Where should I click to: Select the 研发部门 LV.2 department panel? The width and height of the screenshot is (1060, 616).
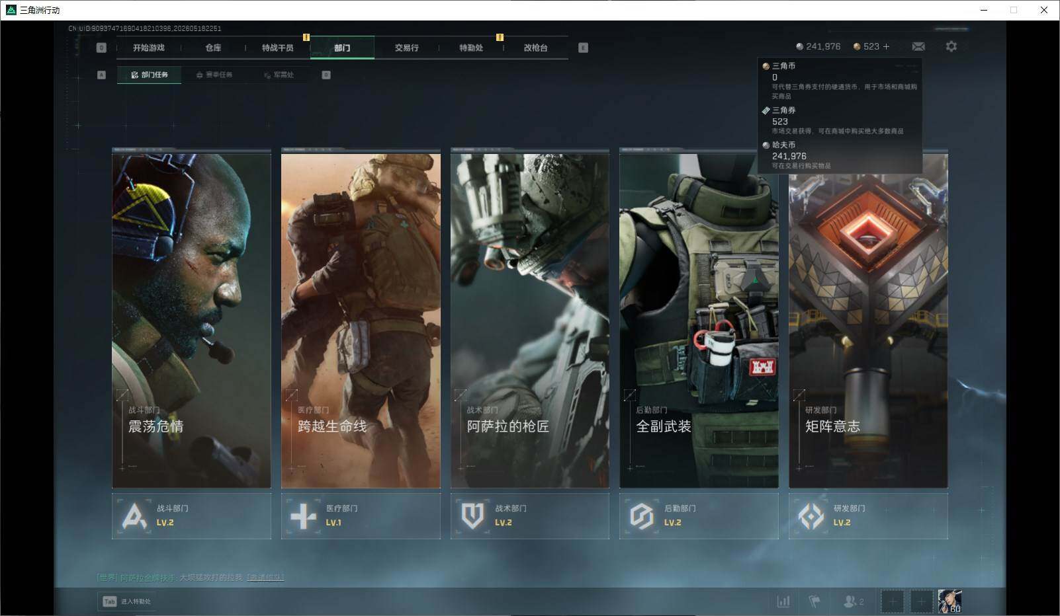(868, 516)
